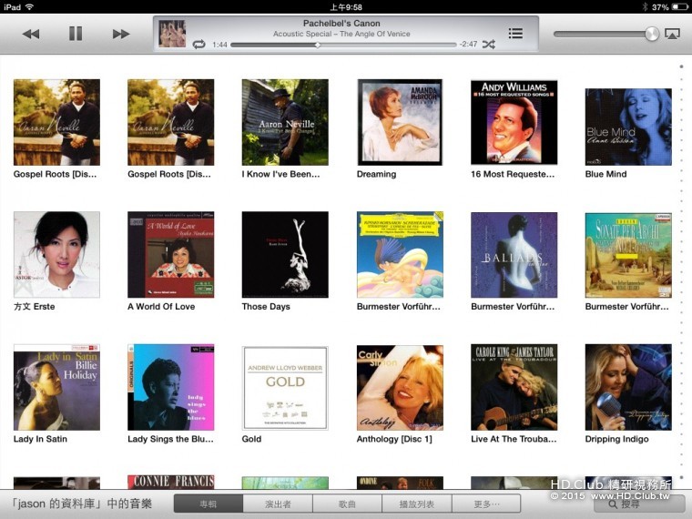Click the playback progress bar
The height and width of the screenshot is (519, 692).
point(343,45)
